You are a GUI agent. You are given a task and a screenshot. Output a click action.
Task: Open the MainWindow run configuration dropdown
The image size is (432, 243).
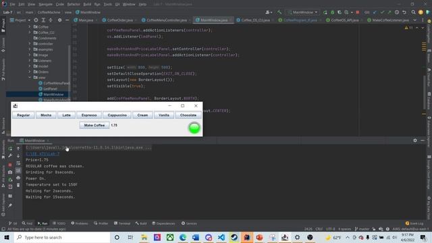(x=302, y=12)
